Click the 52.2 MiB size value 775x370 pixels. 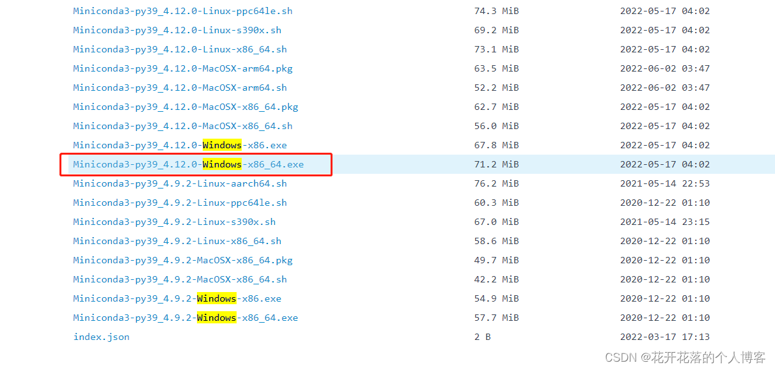[x=496, y=88]
